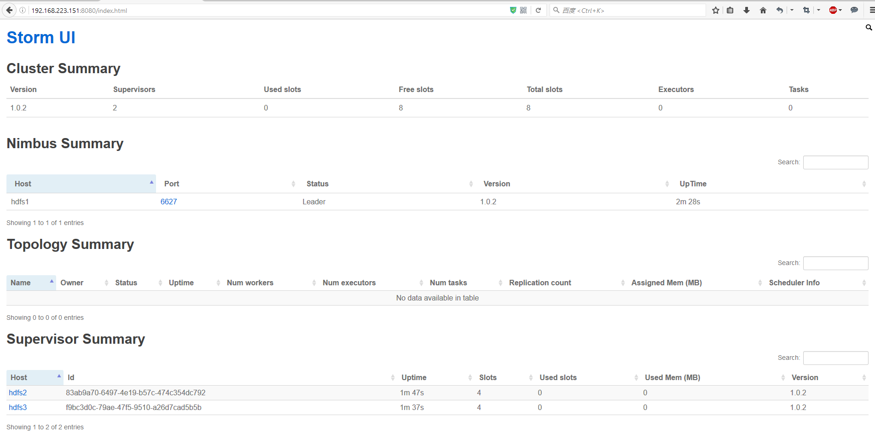Screen dimensions: 875x439
Task: Sort Topology table by Num workers
Action: point(271,283)
